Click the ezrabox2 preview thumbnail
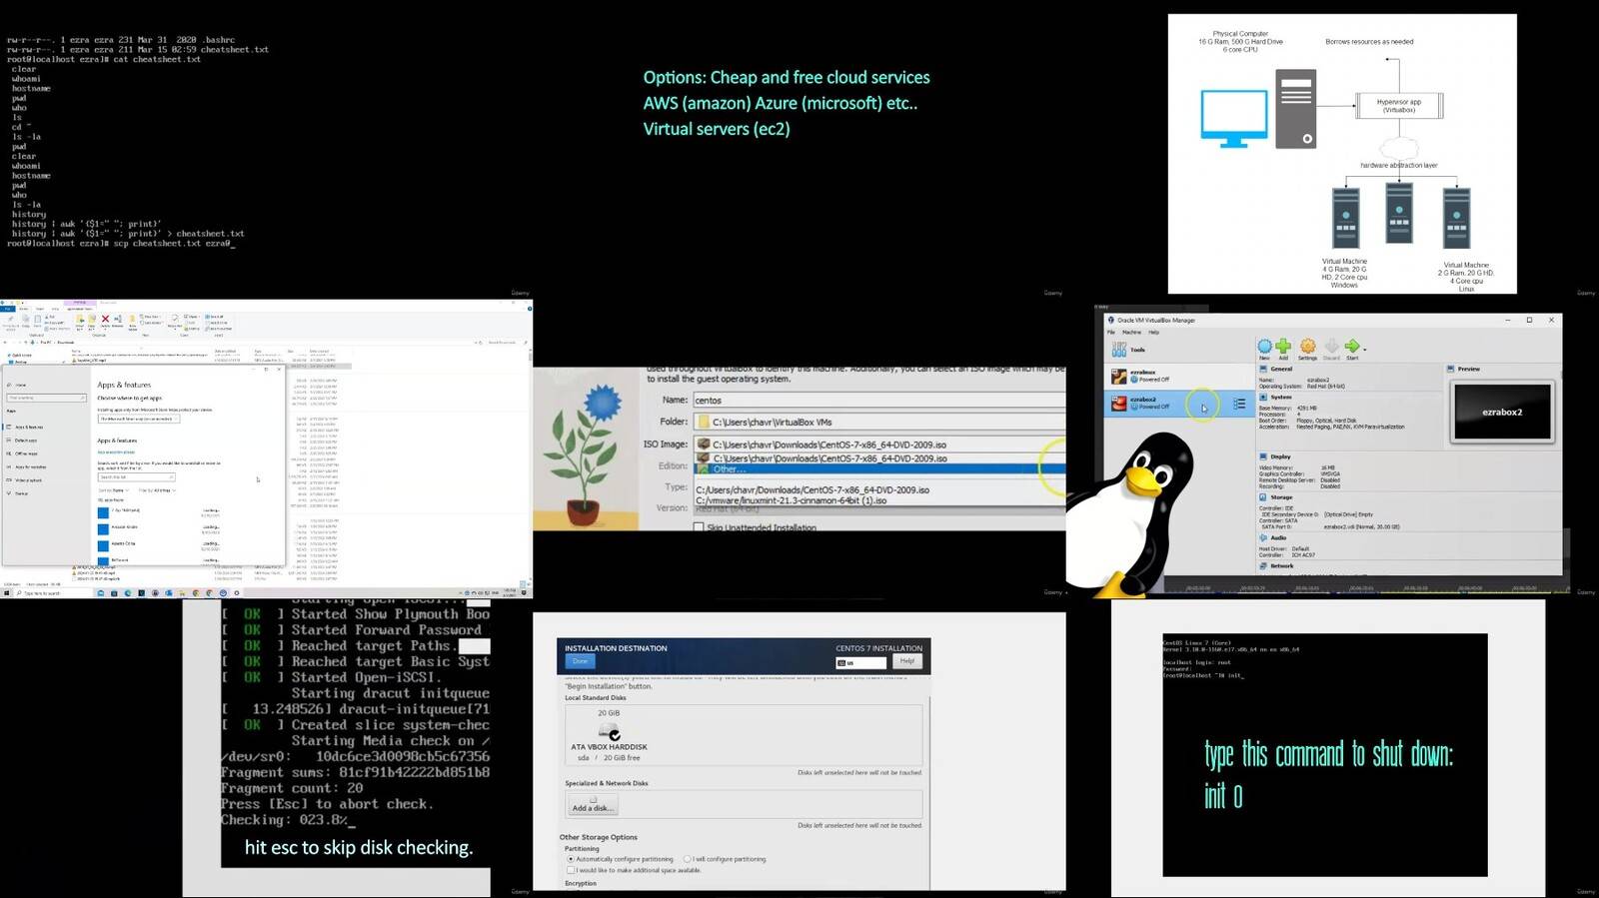Viewport: 1599px width, 898px height. 1502,412
